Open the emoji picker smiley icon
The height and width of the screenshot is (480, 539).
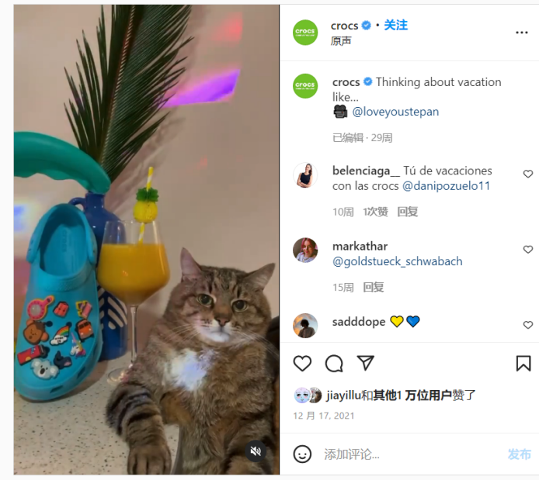coord(302,454)
